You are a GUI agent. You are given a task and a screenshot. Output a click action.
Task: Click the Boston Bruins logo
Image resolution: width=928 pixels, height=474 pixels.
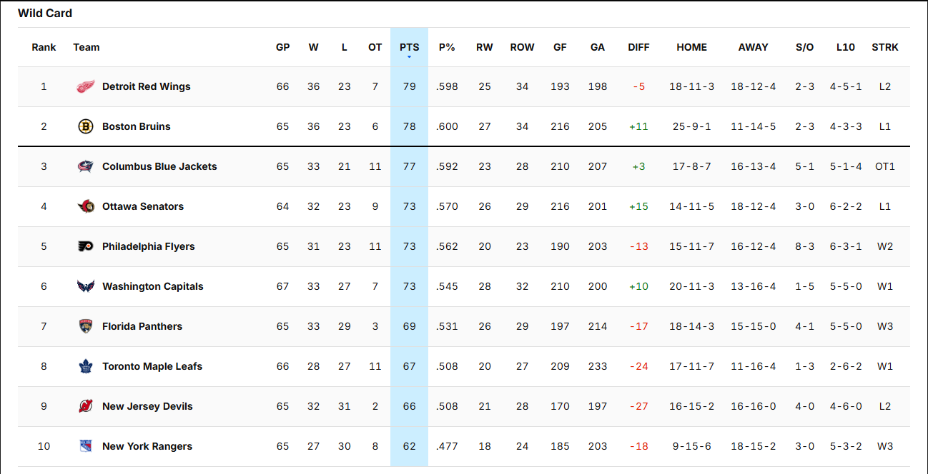click(86, 126)
